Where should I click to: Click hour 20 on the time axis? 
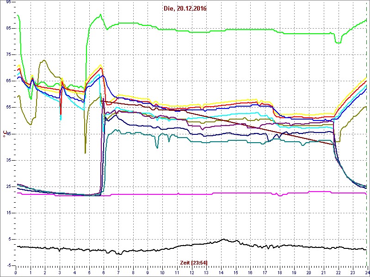309,272
